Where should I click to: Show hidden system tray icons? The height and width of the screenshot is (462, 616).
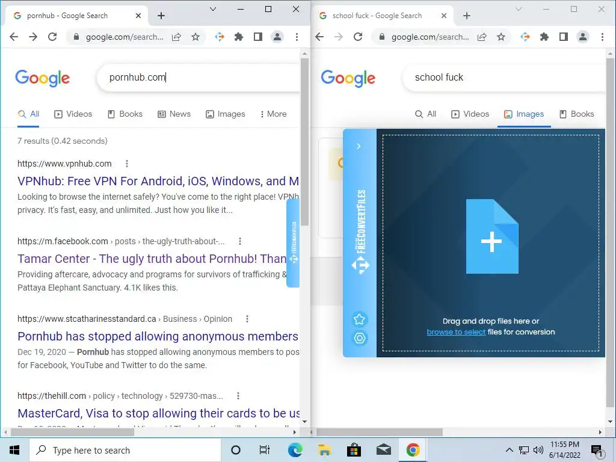point(509,450)
